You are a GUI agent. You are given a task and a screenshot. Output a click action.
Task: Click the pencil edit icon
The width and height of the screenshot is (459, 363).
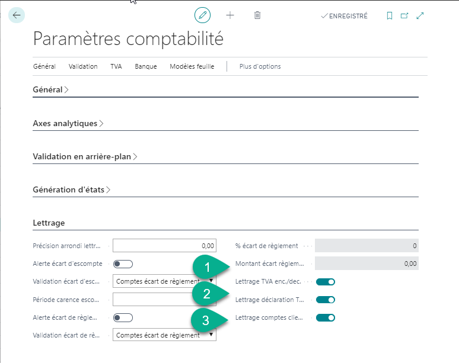[203, 15]
